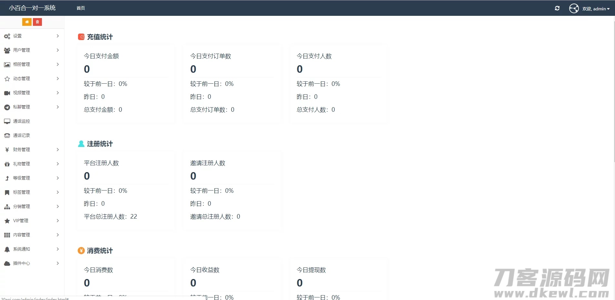Image resolution: width=615 pixels, height=300 pixels.
Task: Expand the 财务管理 submenu arrow
Action: (x=58, y=150)
